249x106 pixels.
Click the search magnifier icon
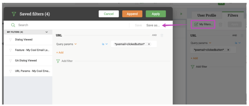[x=13, y=25]
